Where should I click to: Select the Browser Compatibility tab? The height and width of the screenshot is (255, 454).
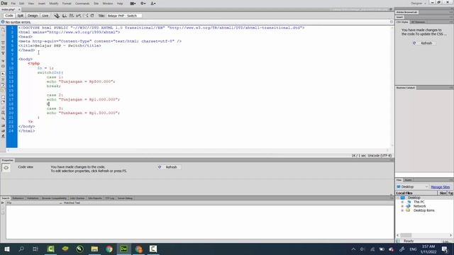click(54, 198)
